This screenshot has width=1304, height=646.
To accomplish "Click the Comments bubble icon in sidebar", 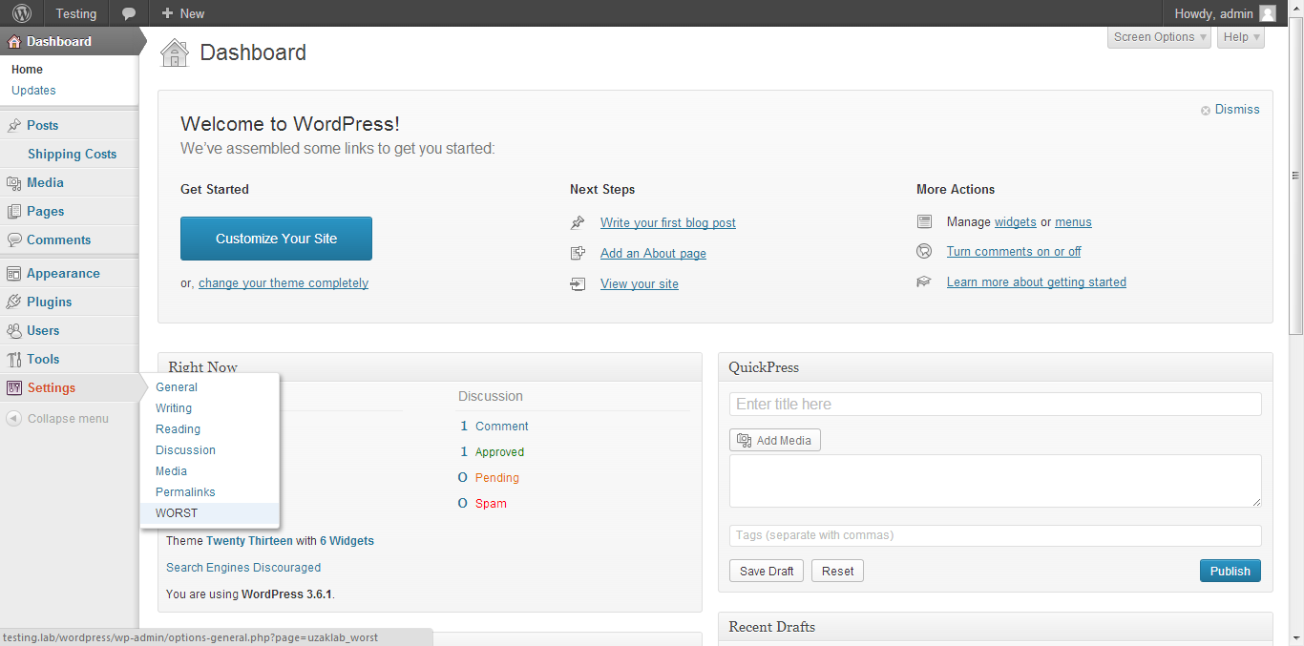I will coord(13,240).
